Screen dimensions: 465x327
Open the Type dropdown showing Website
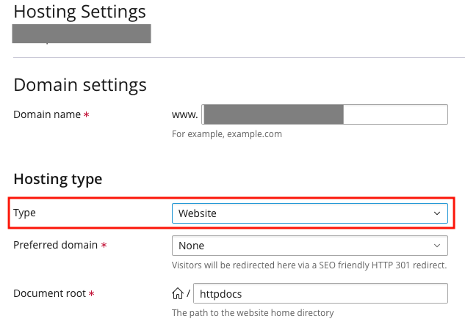pos(309,213)
